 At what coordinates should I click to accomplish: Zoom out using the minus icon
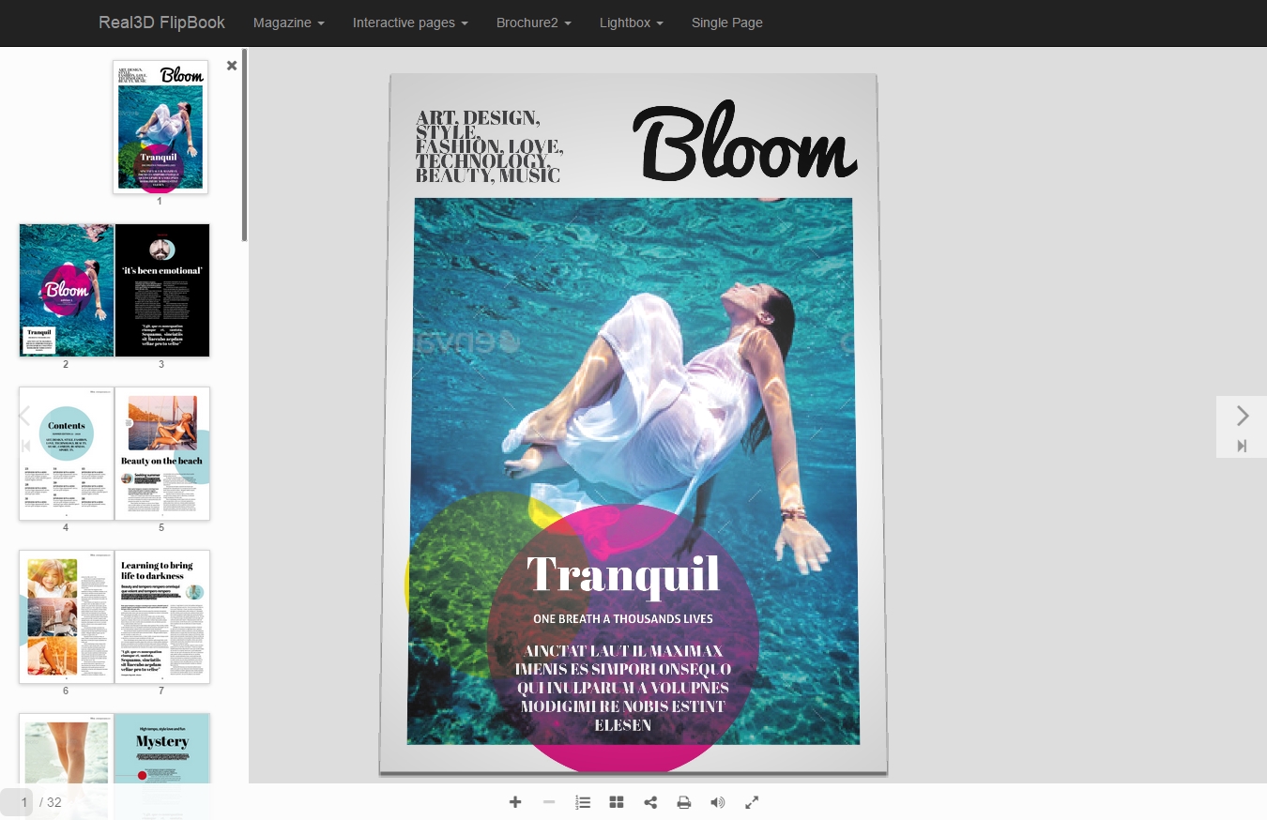[x=549, y=802]
